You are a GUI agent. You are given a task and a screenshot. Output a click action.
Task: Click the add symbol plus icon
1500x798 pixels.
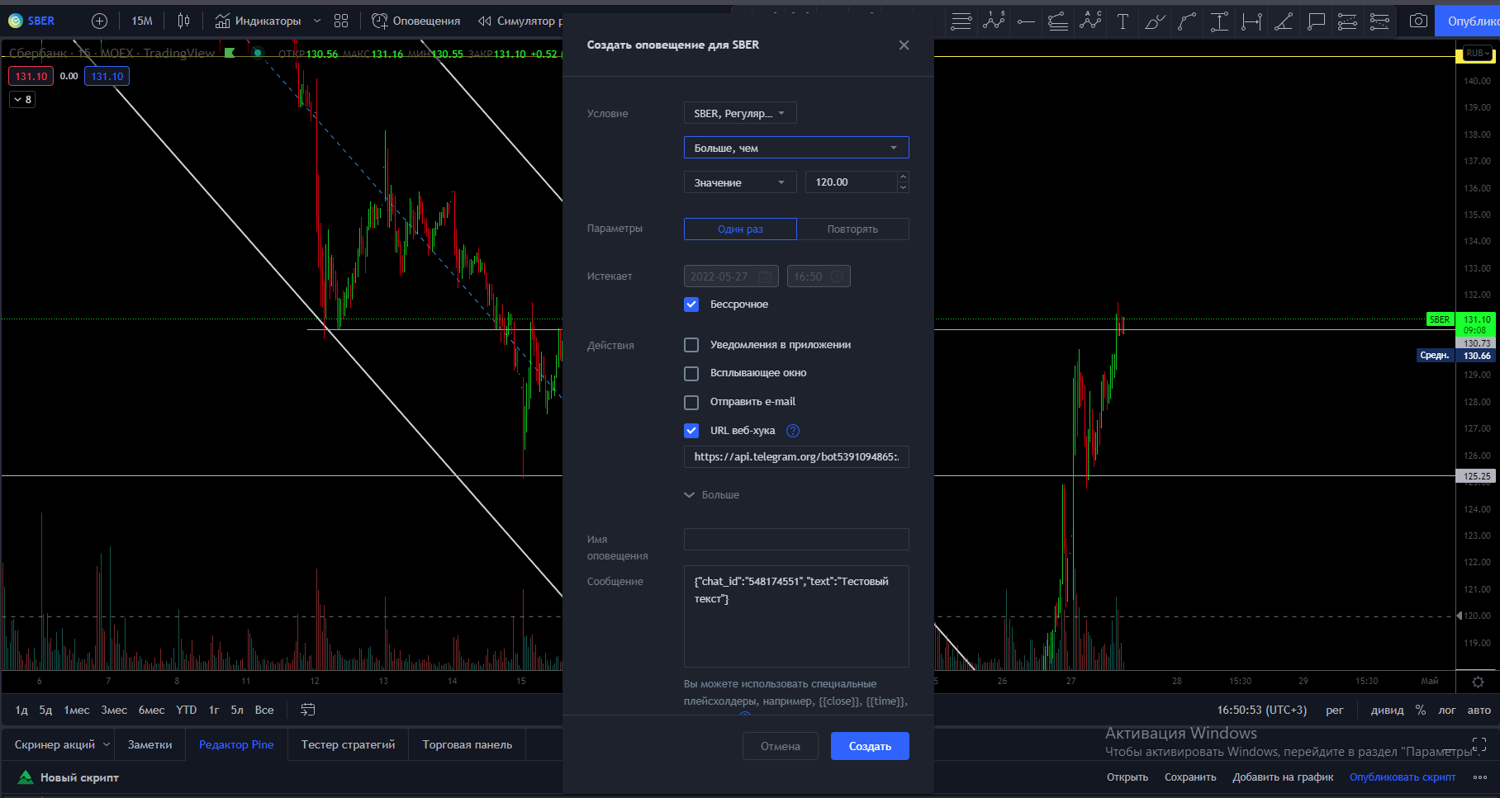point(99,21)
